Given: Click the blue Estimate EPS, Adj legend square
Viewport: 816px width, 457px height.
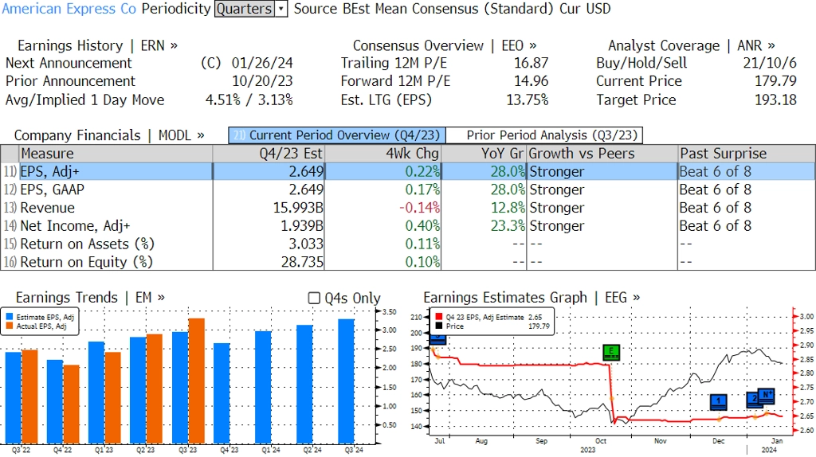Looking at the screenshot, I should pos(10,317).
